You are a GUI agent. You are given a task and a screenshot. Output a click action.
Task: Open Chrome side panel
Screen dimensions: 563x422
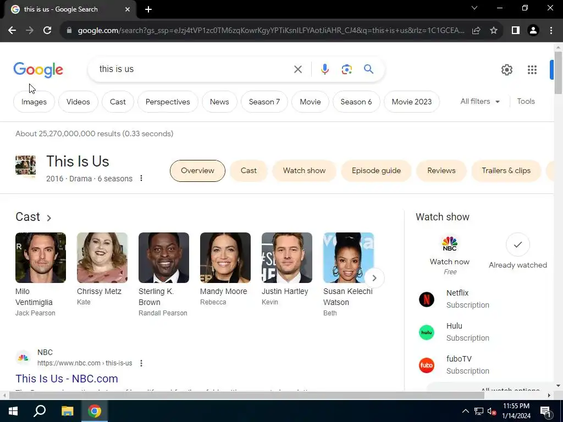click(516, 31)
